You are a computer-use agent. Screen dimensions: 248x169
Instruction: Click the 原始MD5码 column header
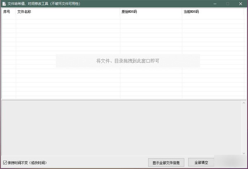129,12
